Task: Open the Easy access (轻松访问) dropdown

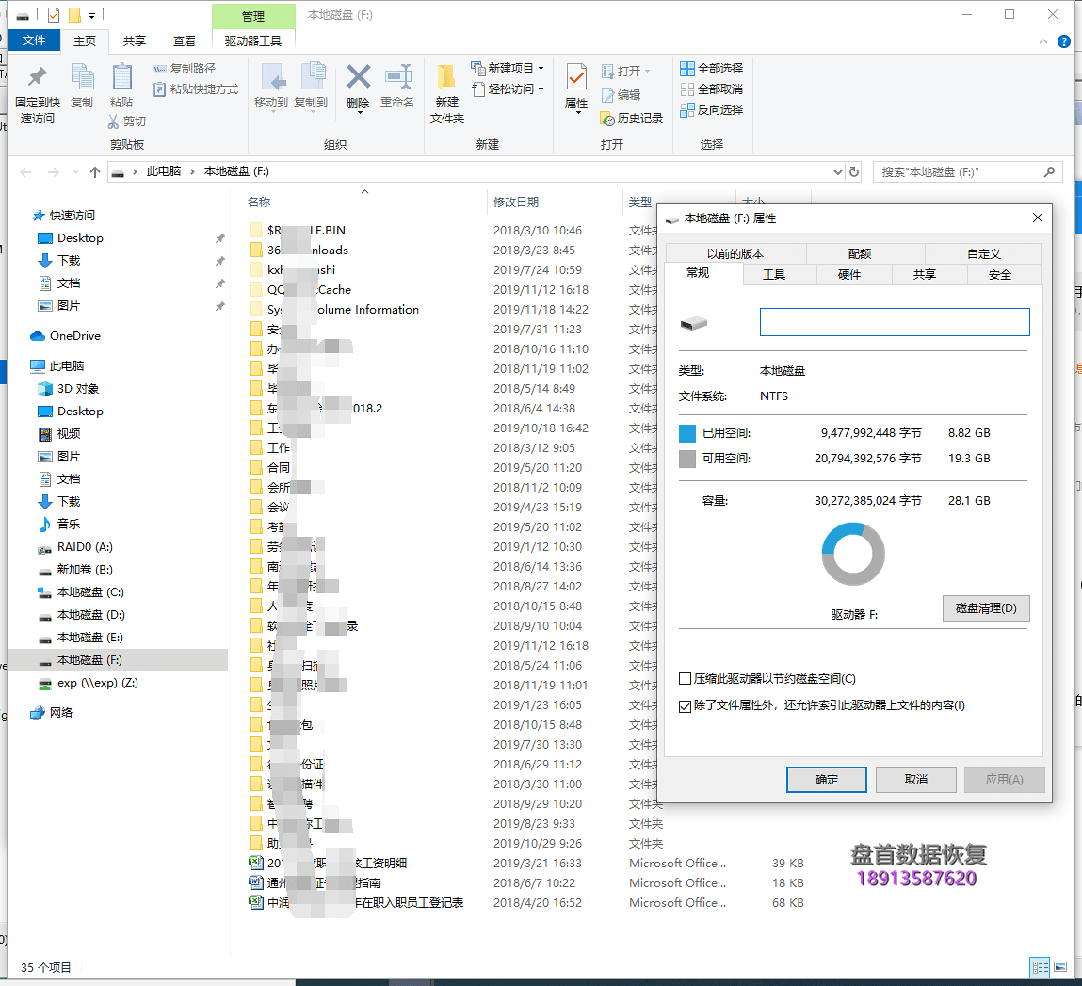Action: (x=508, y=89)
